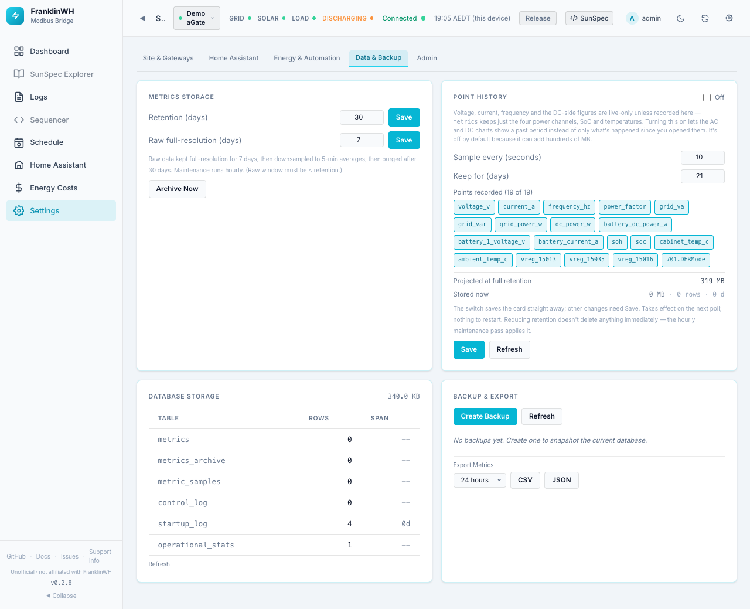Click the refresh icon in top bar
Image resolution: width=750 pixels, height=609 pixels.
pos(705,18)
